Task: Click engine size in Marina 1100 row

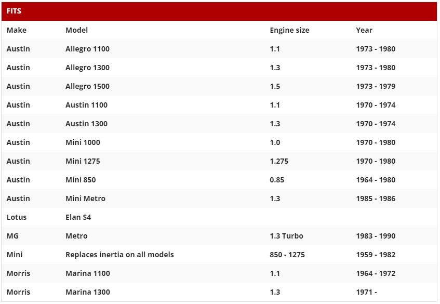Action: point(275,273)
